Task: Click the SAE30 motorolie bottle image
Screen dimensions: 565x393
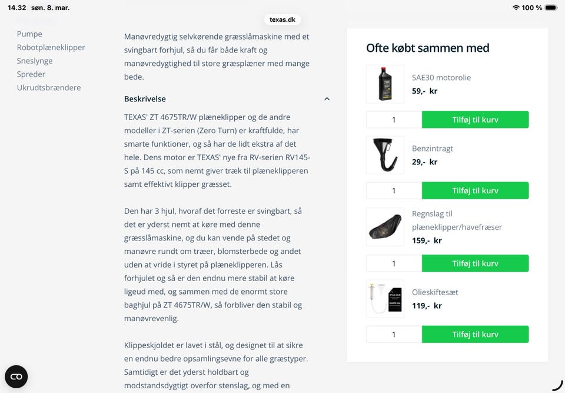Action: point(385,84)
